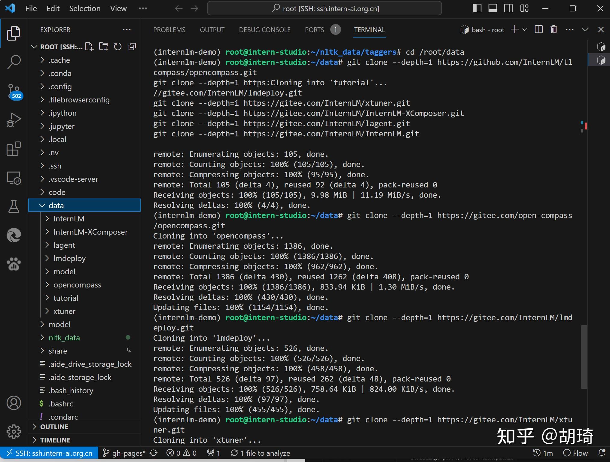Split the terminal pane
610x462 pixels.
(538, 29)
